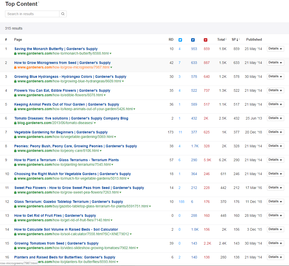
Task: Expand URL caret for edible-flowers/8078.html
Action: 105,95
